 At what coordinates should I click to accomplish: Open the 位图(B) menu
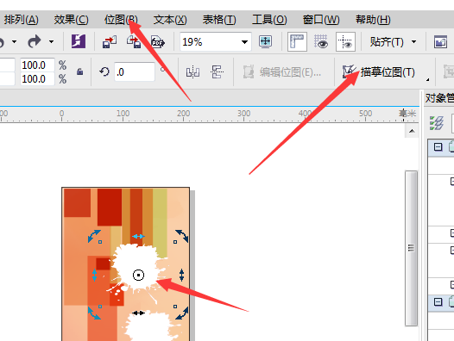click(121, 20)
